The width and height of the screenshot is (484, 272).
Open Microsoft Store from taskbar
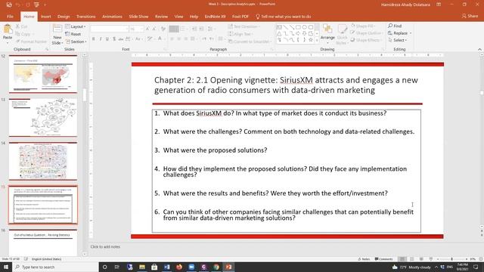point(154,267)
